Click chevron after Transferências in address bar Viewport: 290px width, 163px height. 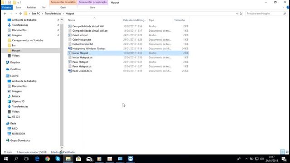point(63,14)
